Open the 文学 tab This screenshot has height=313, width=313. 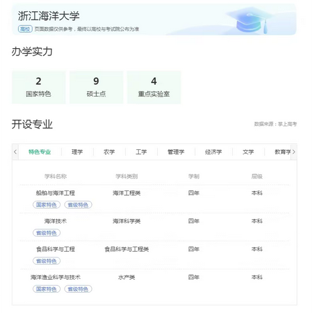pyautogui.click(x=248, y=152)
